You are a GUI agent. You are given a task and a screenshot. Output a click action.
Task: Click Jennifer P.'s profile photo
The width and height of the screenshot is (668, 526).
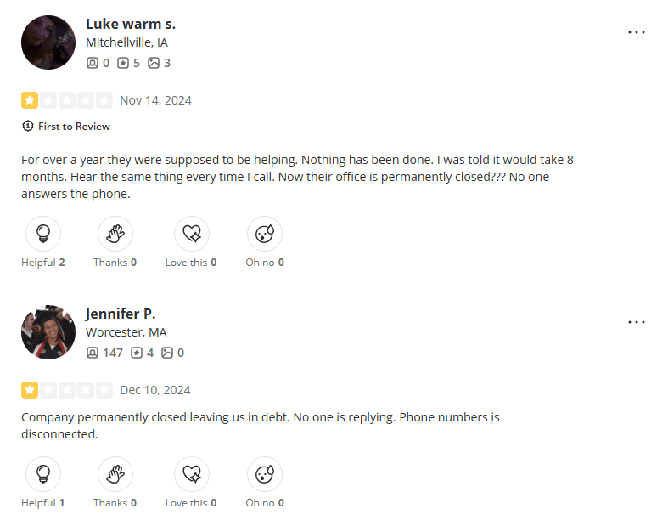tap(48, 332)
